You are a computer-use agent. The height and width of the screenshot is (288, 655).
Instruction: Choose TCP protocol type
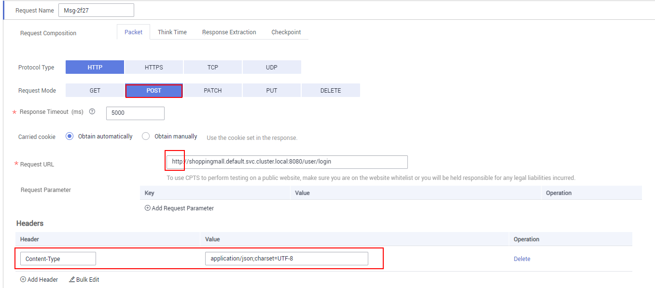(213, 68)
